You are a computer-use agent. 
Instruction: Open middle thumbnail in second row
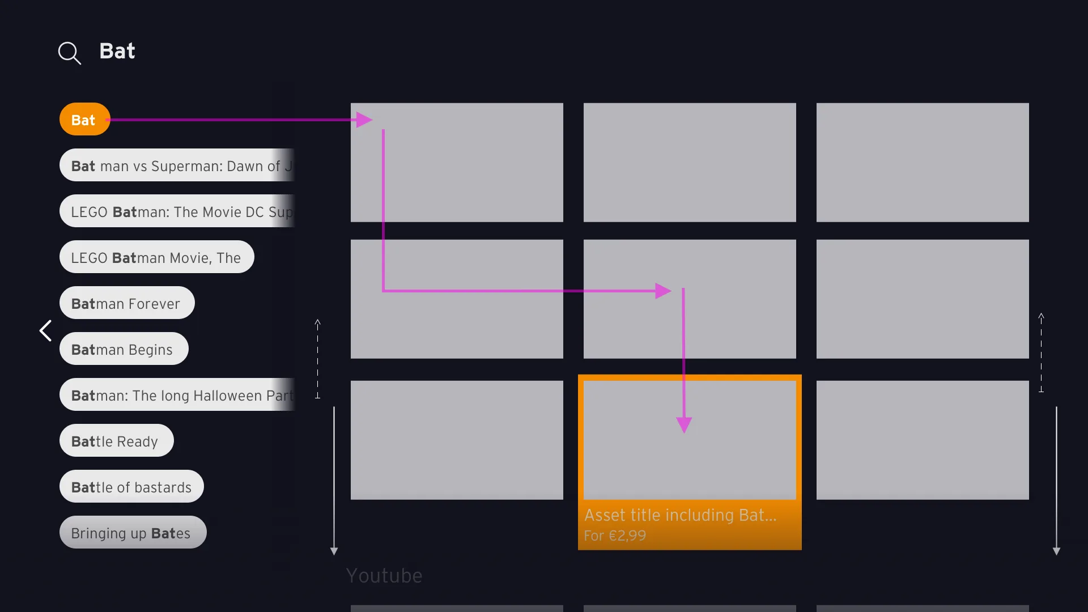pos(690,299)
